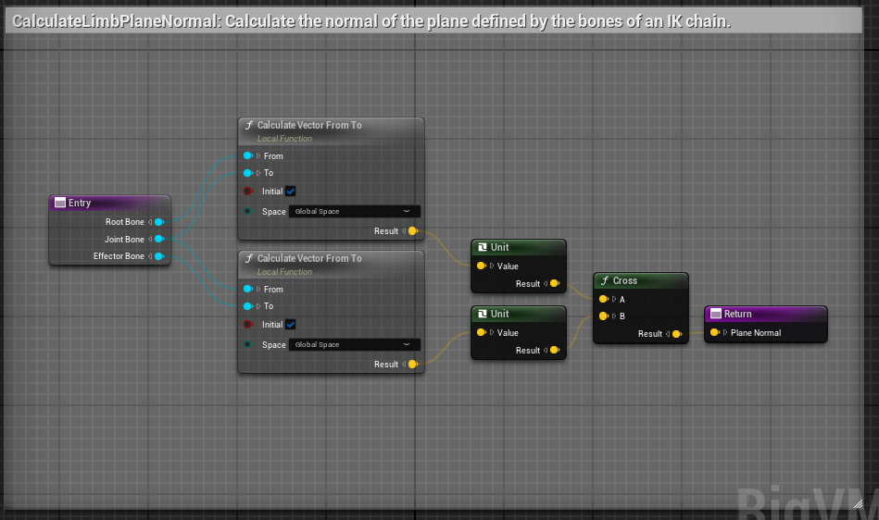Click the Space pin on upper Calculate Vector node

[x=247, y=211]
